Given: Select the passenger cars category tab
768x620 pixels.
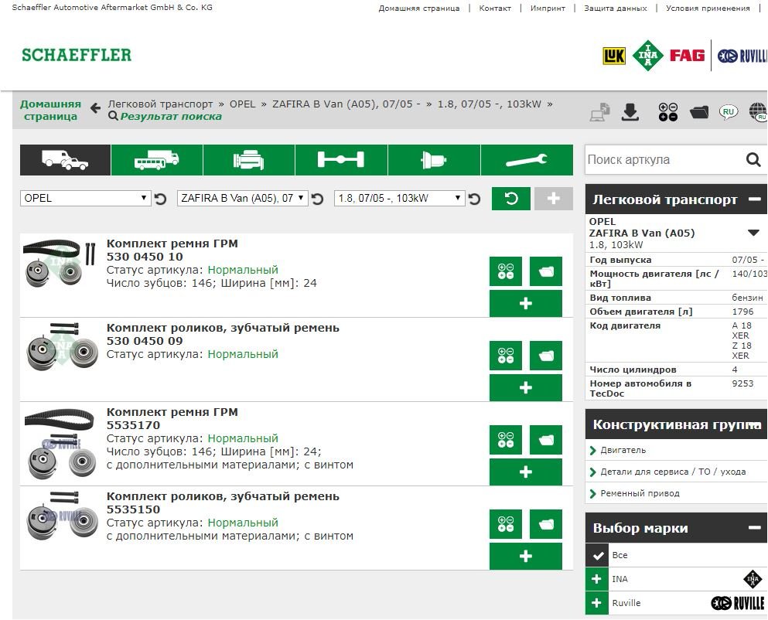Looking at the screenshot, I should pos(65,160).
